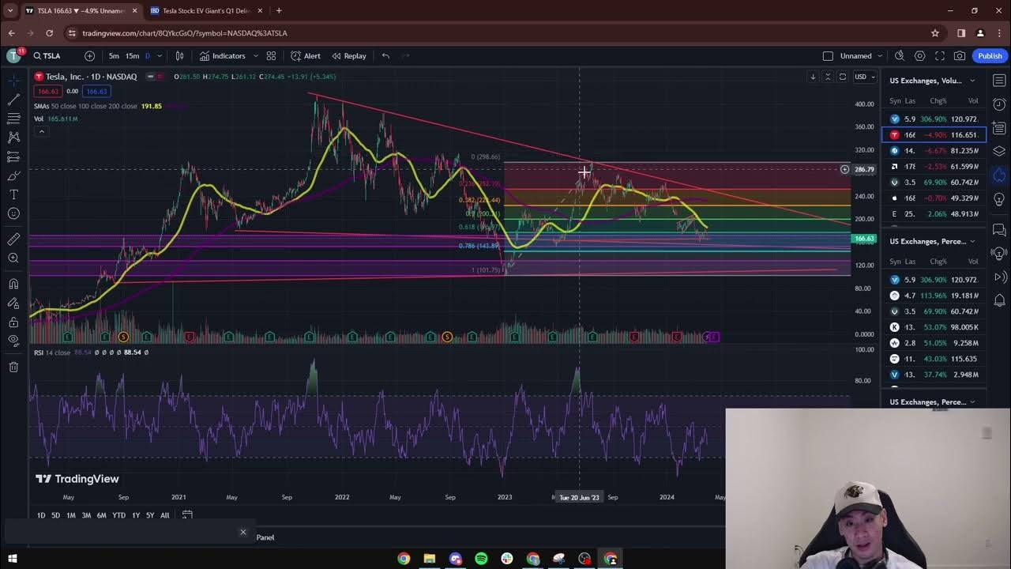Open the Indicators favorites dropdown arrow

(255, 56)
